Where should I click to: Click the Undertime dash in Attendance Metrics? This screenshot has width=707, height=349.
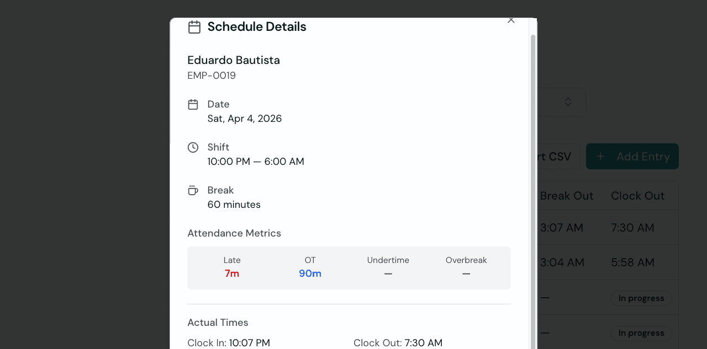coord(388,273)
